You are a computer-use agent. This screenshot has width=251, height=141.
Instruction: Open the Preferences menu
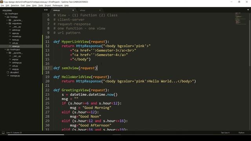(58, 5)
